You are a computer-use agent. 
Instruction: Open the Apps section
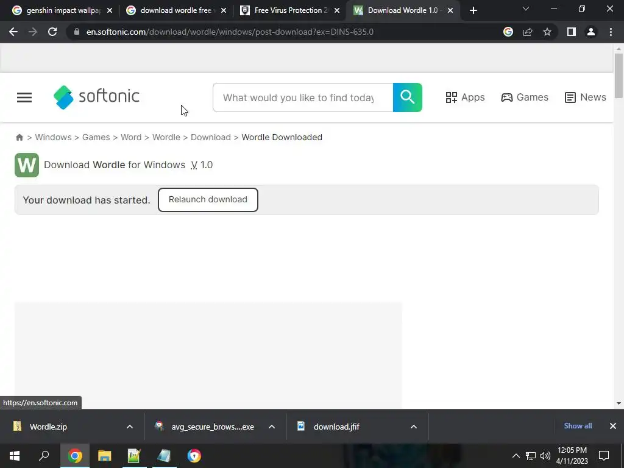coord(465,97)
